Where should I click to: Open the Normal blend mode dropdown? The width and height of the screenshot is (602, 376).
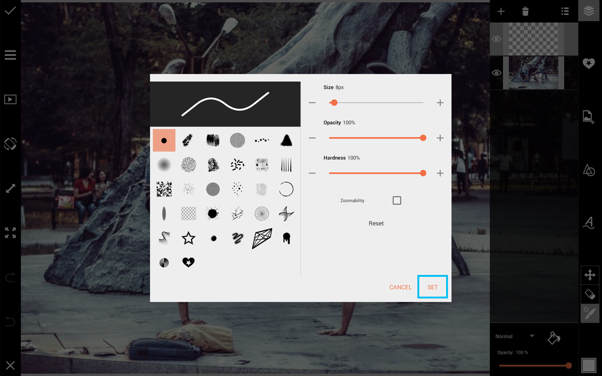514,337
